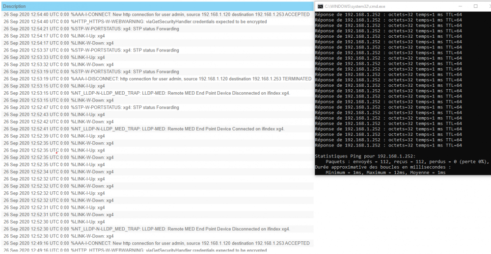Click the 12:52:42 LINK-W-Down xg4 row

tap(157, 122)
